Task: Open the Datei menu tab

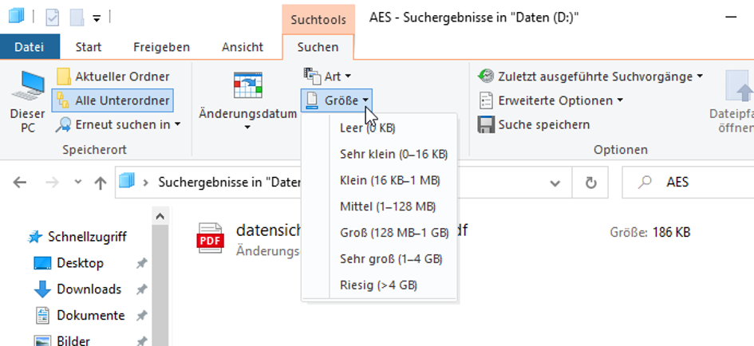Action: point(30,47)
